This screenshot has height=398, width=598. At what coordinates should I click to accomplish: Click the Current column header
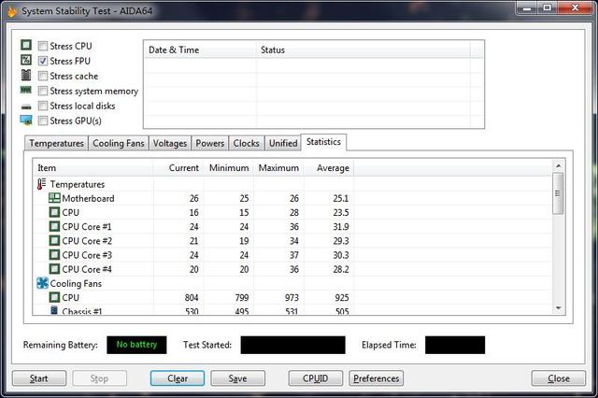[x=178, y=168]
